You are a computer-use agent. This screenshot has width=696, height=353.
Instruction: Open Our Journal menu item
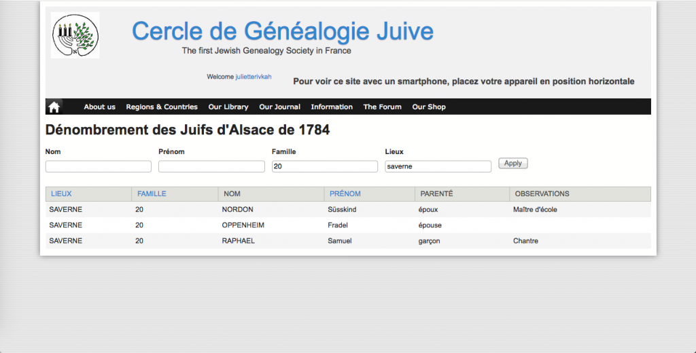point(279,107)
